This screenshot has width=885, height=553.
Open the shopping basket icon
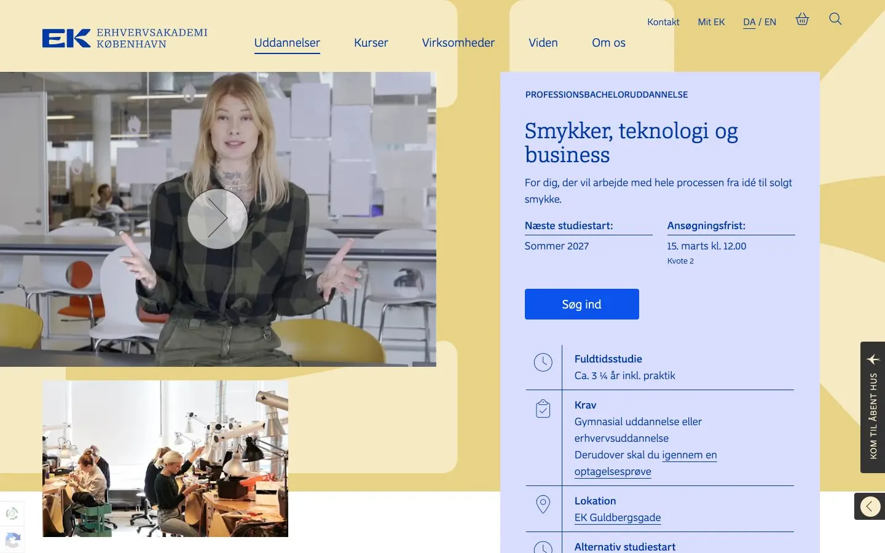click(x=802, y=19)
